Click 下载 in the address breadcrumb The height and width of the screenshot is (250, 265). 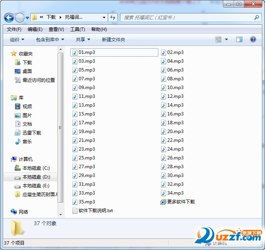pos(51,17)
